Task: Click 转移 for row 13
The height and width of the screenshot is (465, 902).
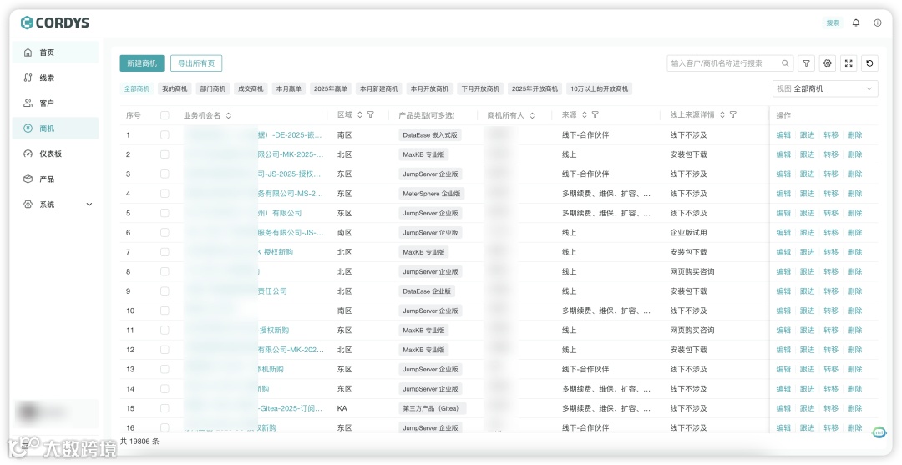Action: tap(831, 370)
